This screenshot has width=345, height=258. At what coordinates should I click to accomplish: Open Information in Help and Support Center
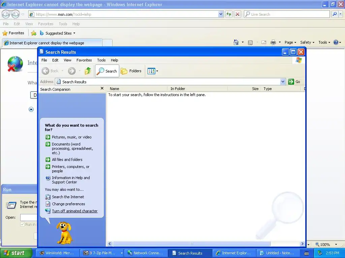(71, 180)
